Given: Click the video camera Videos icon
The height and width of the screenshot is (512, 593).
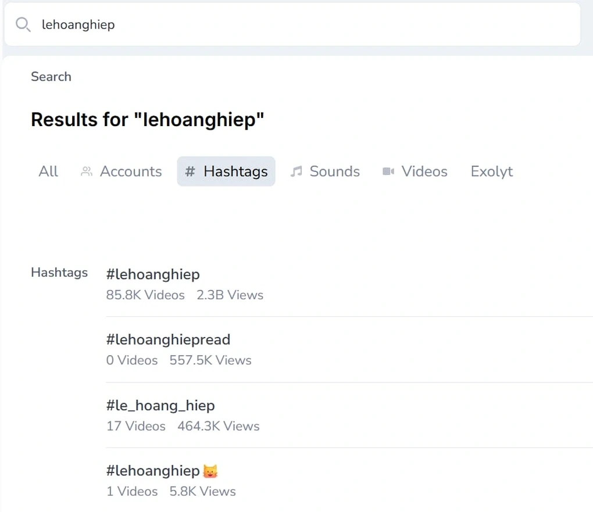Looking at the screenshot, I should click(388, 171).
